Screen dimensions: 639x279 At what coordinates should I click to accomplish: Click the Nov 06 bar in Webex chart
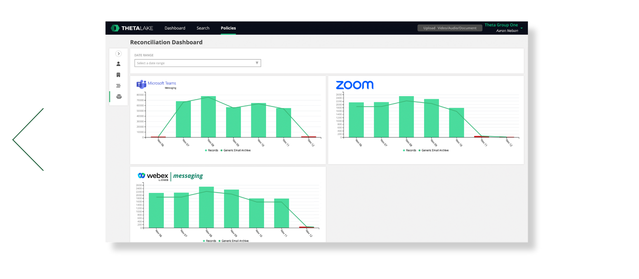[x=156, y=210]
